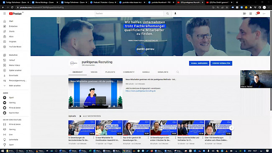Screen dimensions: 272x153
Task: Click the punktgenau channel avatar
Action: (74, 64)
